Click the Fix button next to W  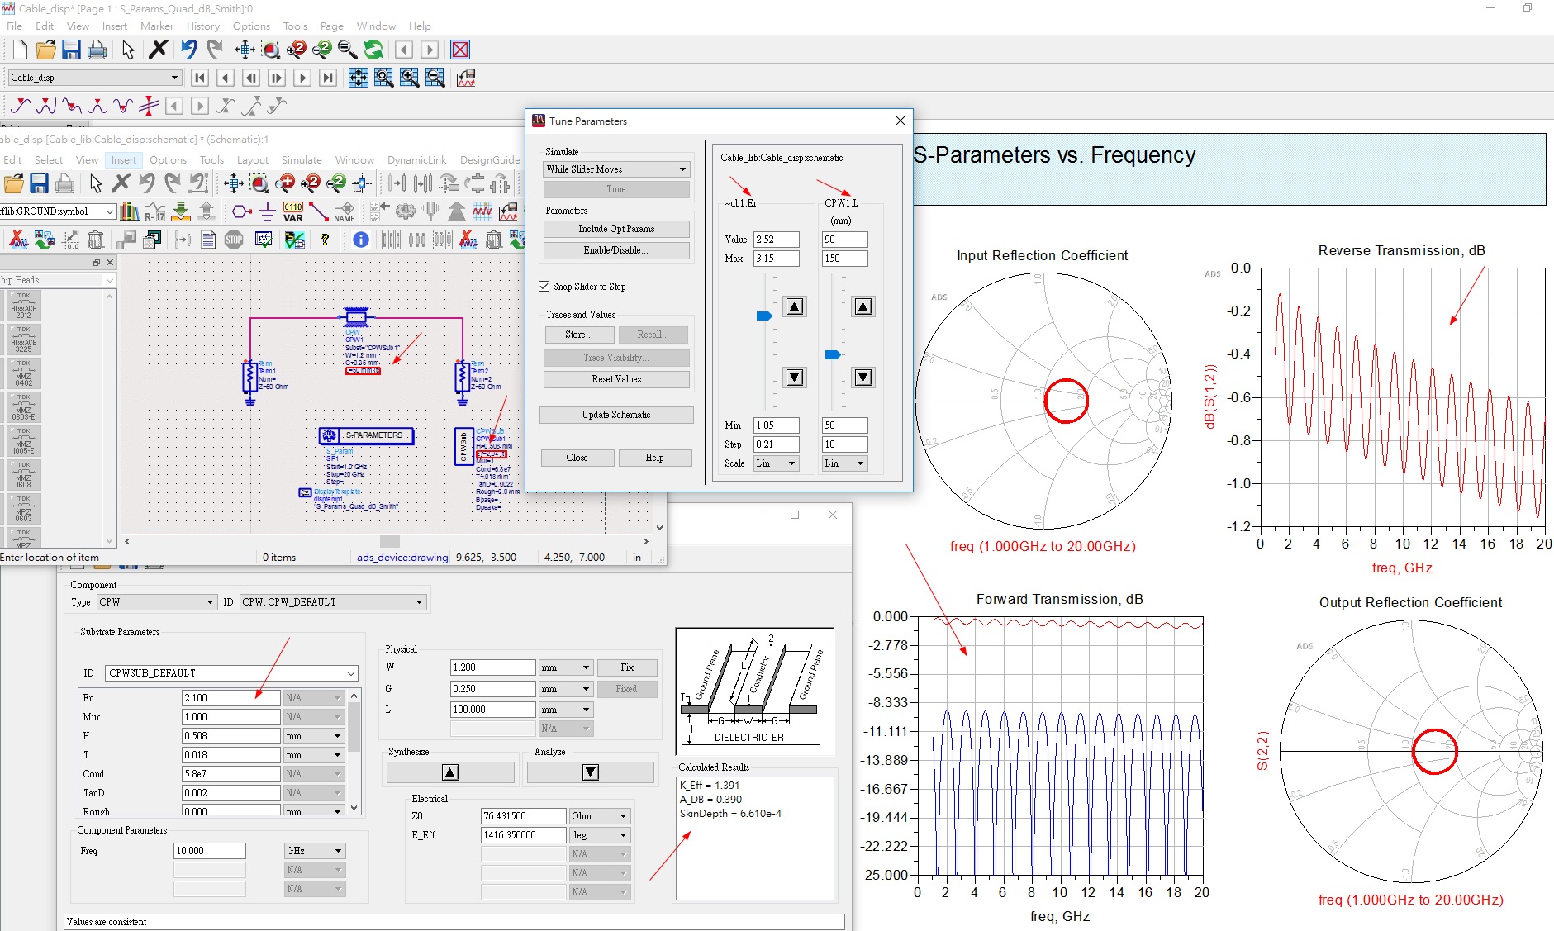[x=627, y=667]
